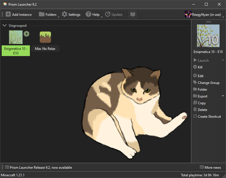Expand the Export options dropdown arrow
226x178 pixels.
point(223,96)
